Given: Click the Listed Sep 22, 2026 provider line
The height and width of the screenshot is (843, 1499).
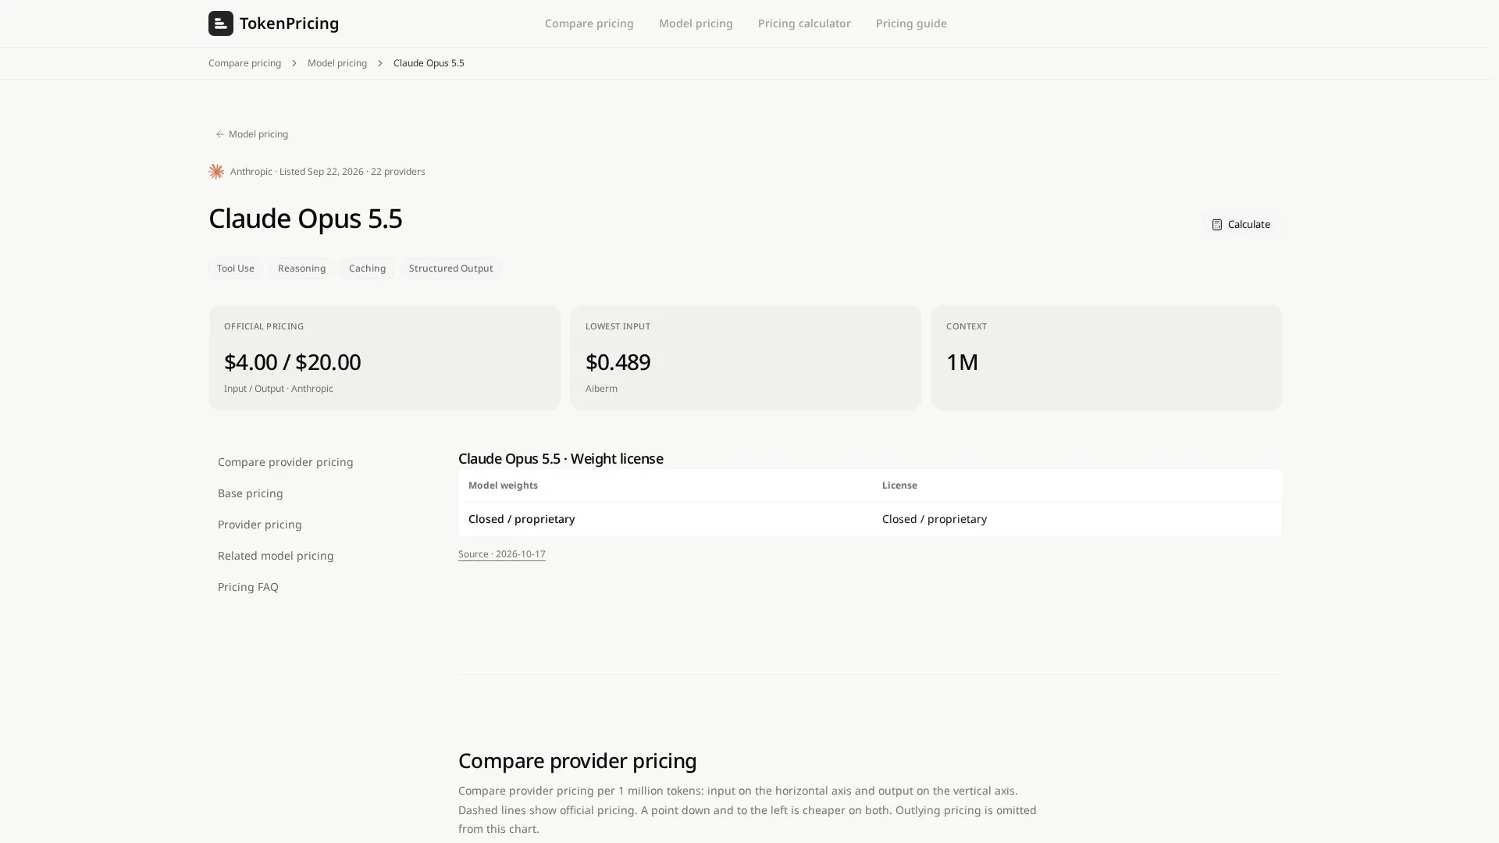Looking at the screenshot, I should [327, 172].
